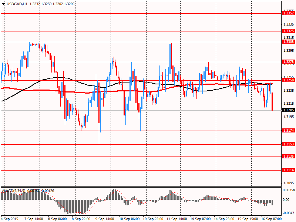This screenshot has height=222, width=296.
Task: Select the 1.3174 support level tag
Action: pos(288,131)
